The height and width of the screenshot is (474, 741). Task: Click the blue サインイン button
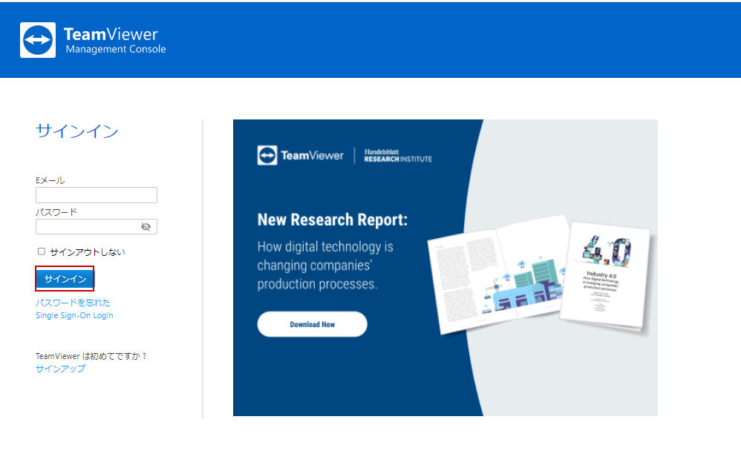[65, 279]
